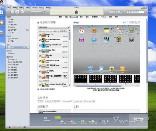Open the 帮助 (Help) menu
Screen dimensions: 156x131
pos(48,8)
